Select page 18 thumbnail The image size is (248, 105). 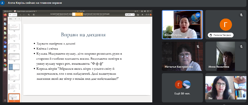tap(14, 57)
